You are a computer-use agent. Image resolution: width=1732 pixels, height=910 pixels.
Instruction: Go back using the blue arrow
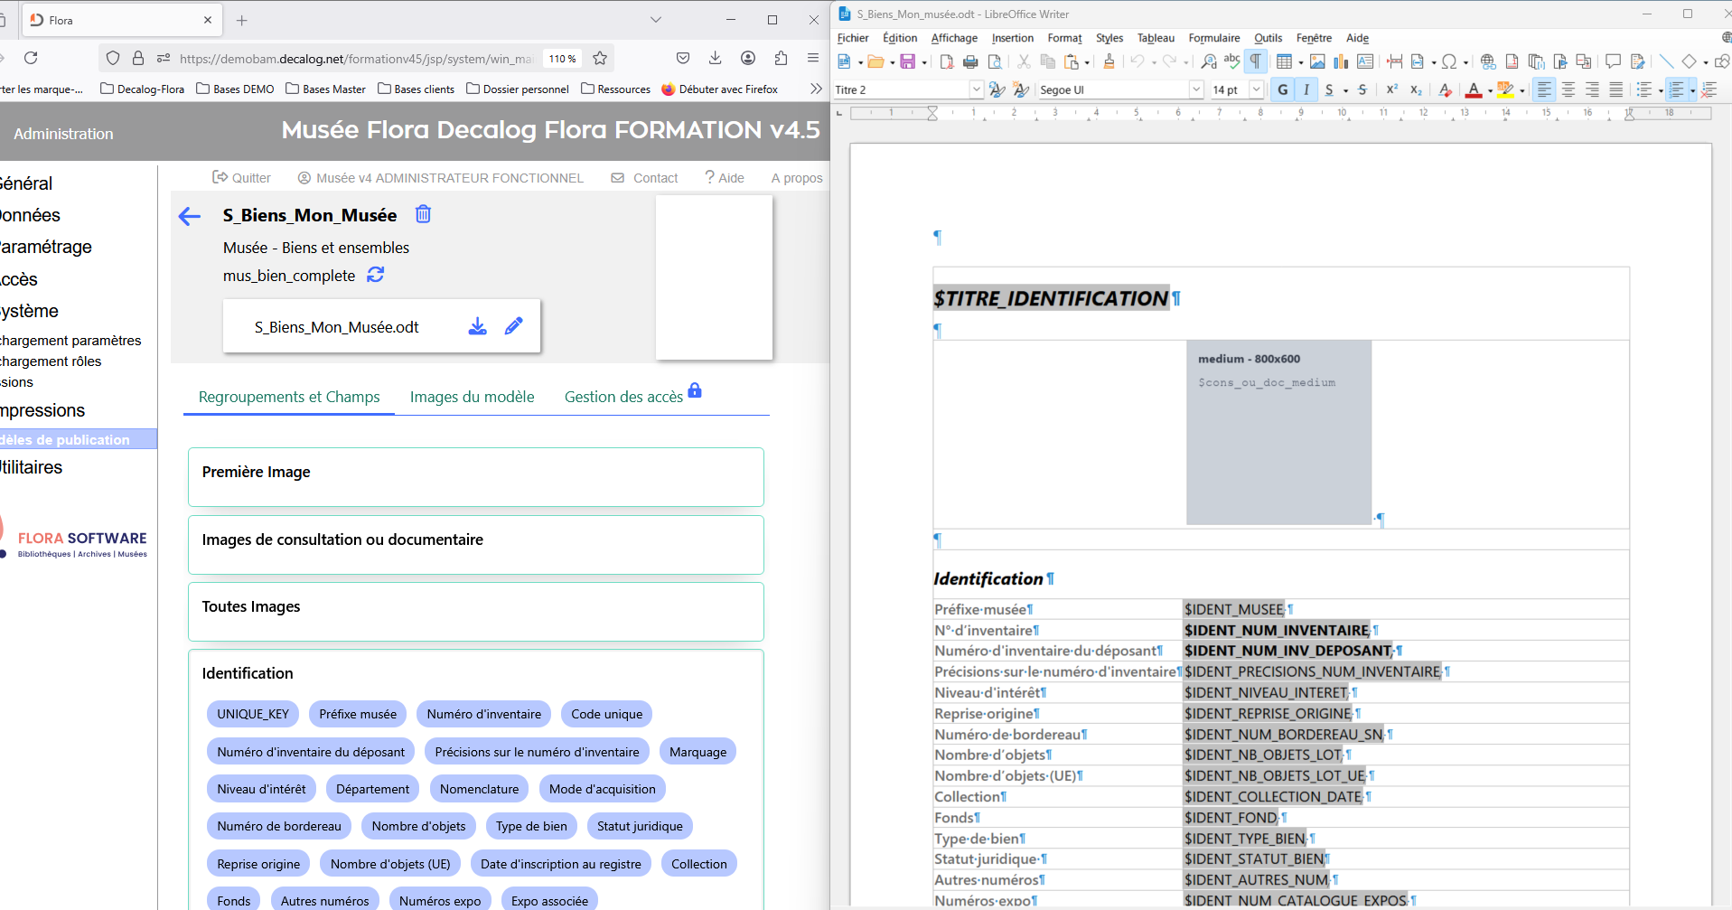[190, 216]
